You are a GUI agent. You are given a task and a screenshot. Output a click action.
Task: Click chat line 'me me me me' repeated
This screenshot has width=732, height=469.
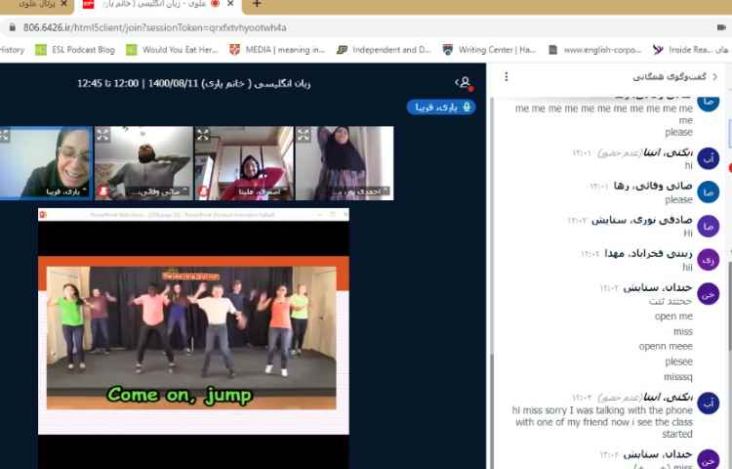604,108
